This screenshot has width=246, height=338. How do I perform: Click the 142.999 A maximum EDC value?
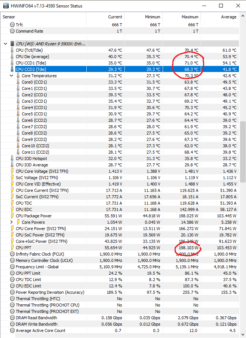pos(189,209)
